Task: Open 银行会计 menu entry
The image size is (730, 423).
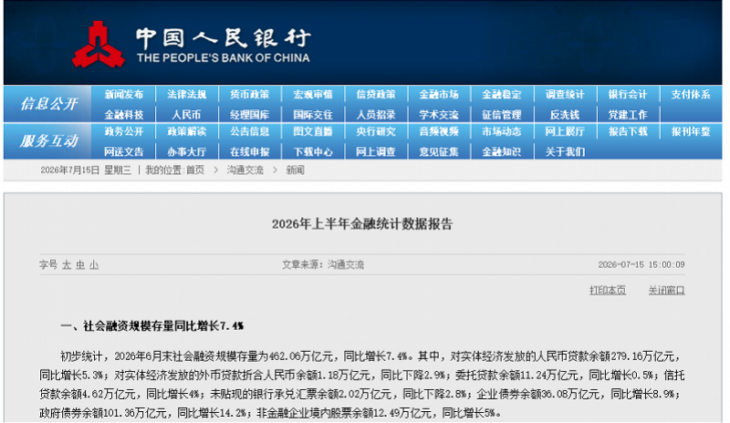Action: point(628,95)
